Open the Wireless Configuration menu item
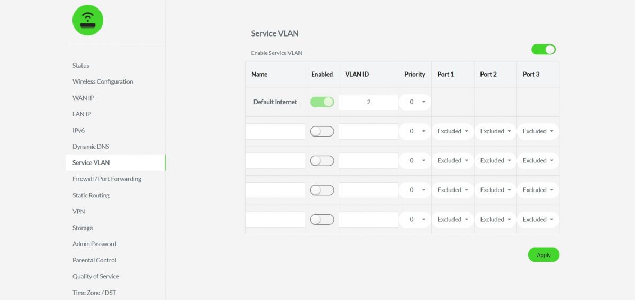Image resolution: width=635 pixels, height=300 pixels. 103,81
